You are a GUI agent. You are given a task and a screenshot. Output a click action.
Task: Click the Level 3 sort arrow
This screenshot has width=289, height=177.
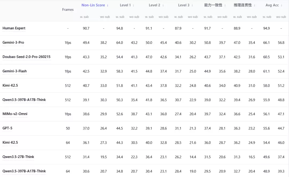pos(192,5)
